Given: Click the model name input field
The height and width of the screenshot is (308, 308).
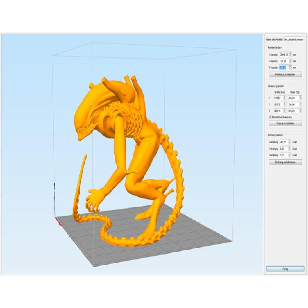Looking at the screenshot, I should (x=294, y=40).
